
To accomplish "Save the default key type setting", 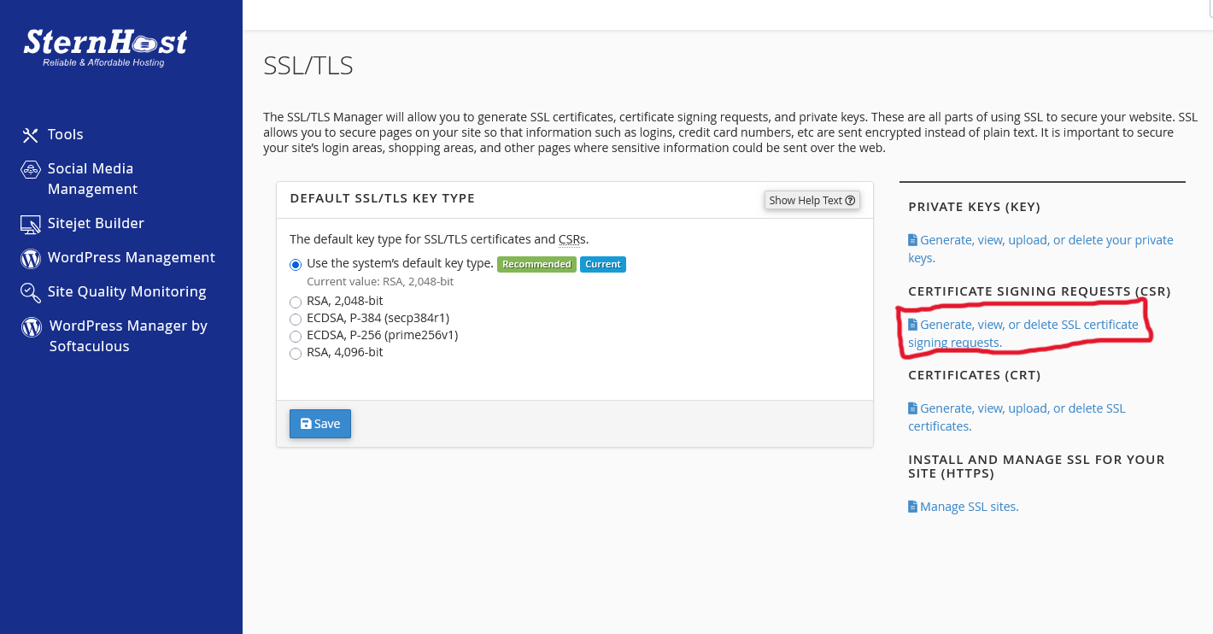I will tap(320, 424).
